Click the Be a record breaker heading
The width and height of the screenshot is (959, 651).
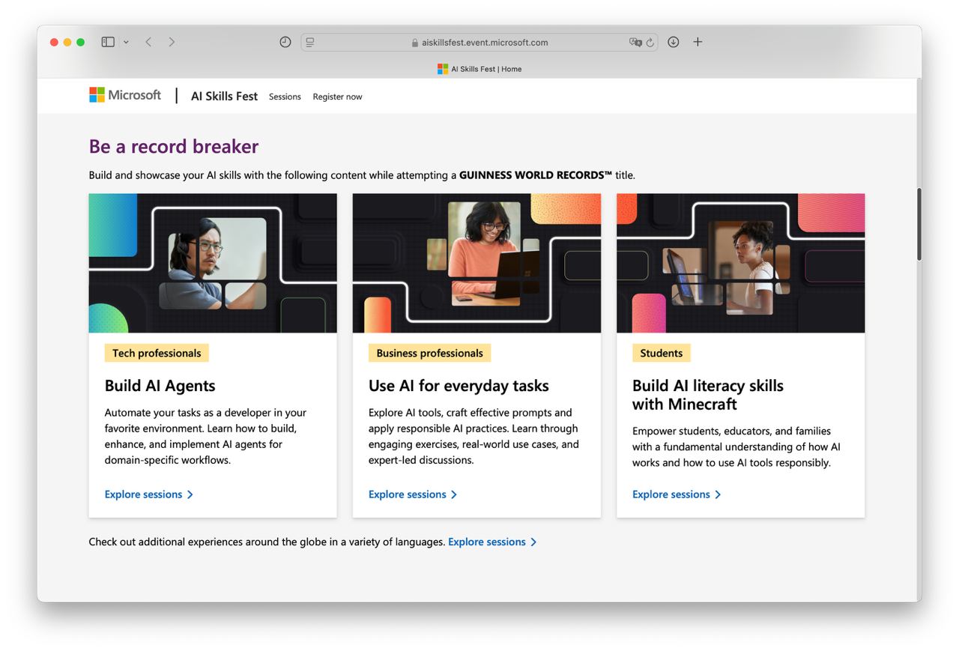[174, 146]
